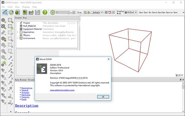Screen dimensions: 185x116
Task: Click the copy geometry box icon
Action: [10, 39]
